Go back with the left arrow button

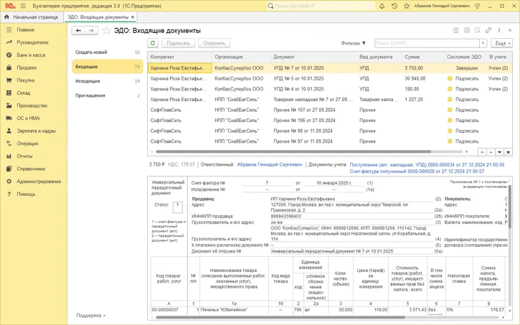click(x=78, y=31)
